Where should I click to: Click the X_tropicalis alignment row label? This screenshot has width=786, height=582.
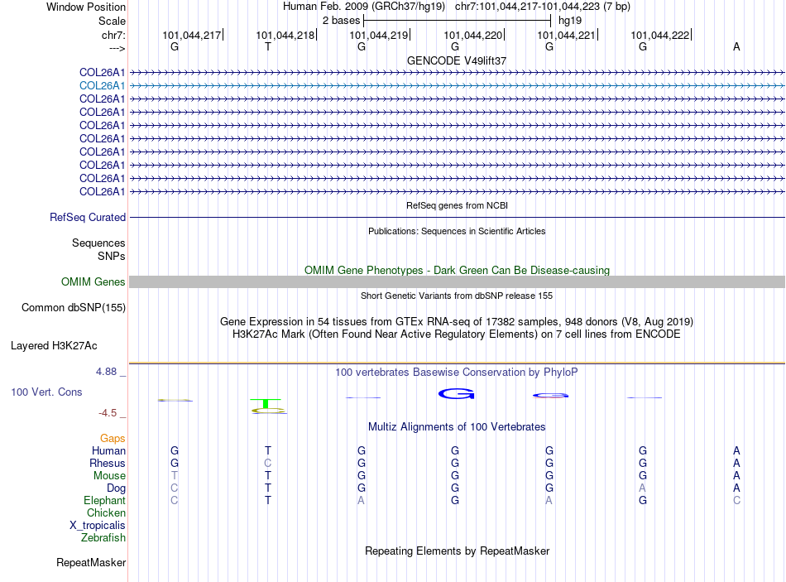pos(98,526)
